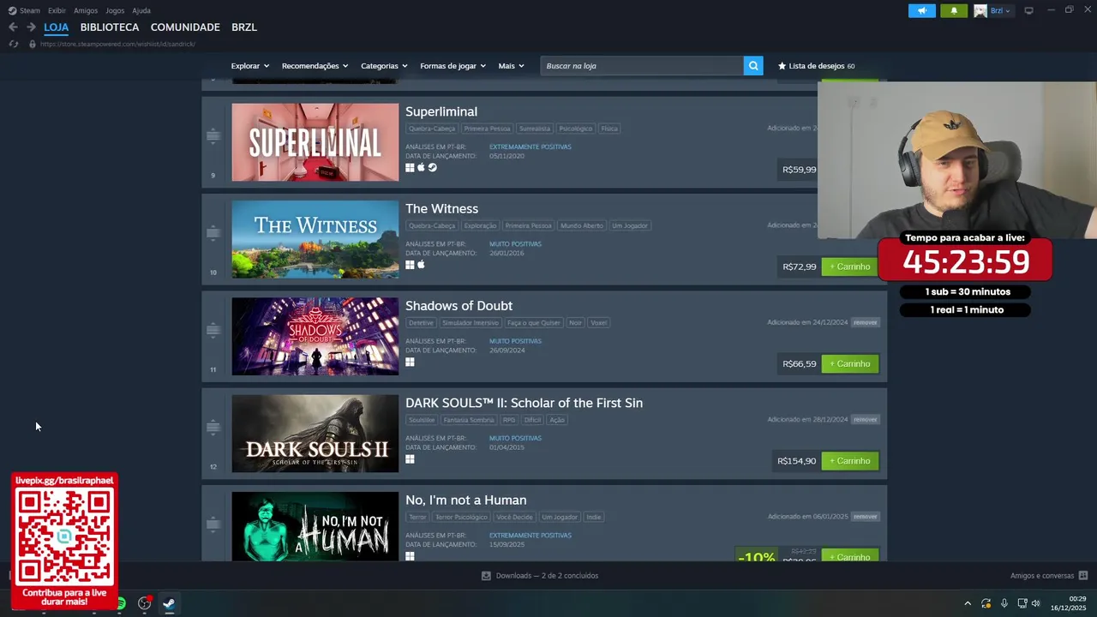This screenshot has width=1097, height=617.
Task: Expand the Explorar dropdown
Action: [250, 66]
